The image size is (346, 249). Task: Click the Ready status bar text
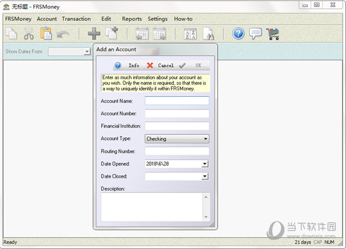pos(10,242)
